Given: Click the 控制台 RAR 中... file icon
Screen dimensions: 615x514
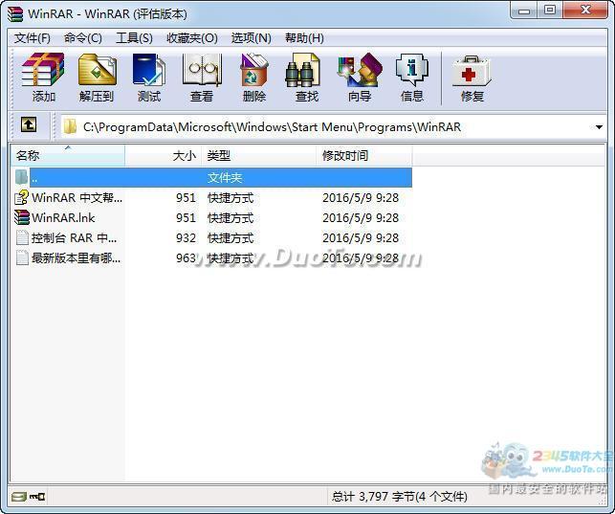Looking at the screenshot, I should (x=22, y=237).
